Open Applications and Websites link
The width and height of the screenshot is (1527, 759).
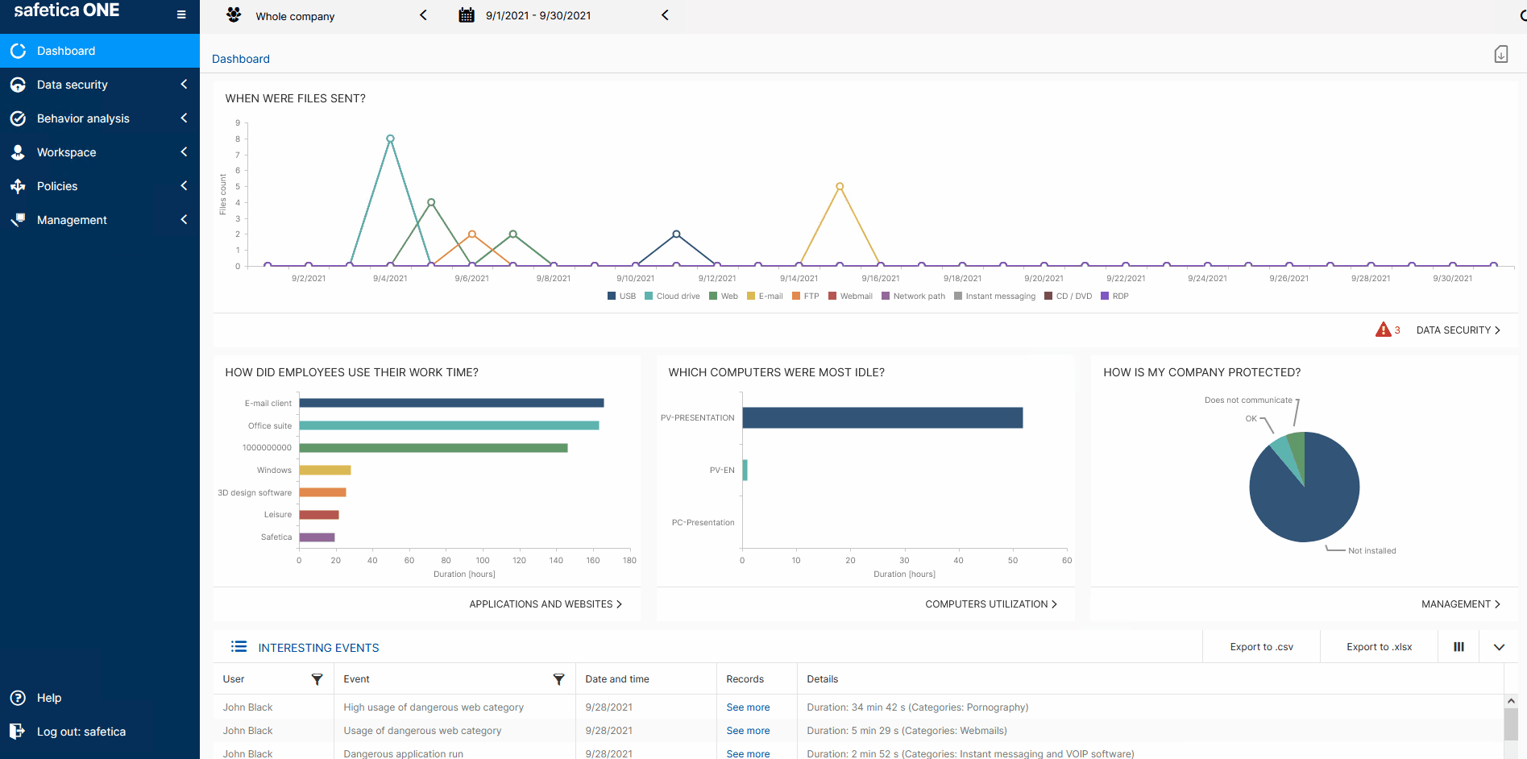pos(546,604)
